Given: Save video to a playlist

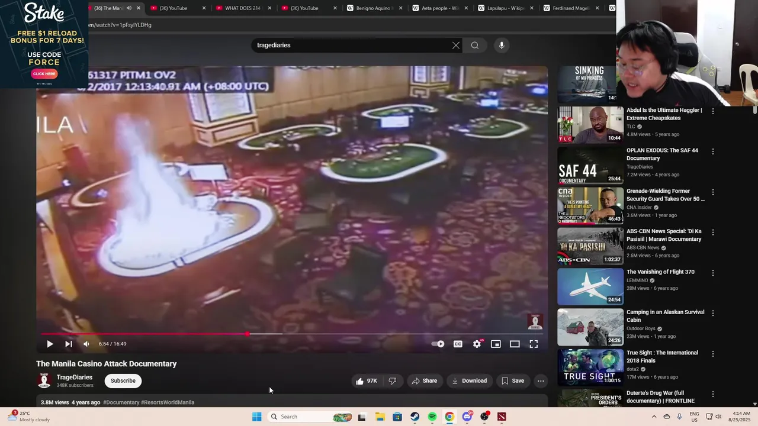Looking at the screenshot, I should pos(512,381).
